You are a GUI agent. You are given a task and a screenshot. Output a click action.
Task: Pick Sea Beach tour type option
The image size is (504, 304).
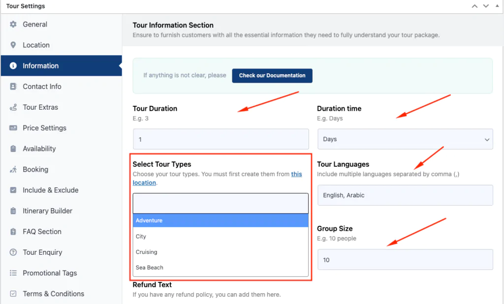(220, 268)
